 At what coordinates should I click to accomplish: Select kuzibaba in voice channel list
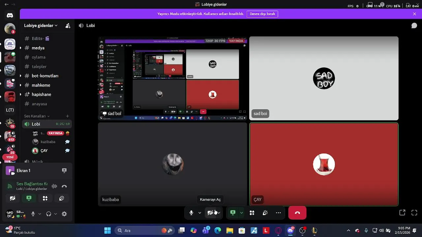click(x=50, y=142)
